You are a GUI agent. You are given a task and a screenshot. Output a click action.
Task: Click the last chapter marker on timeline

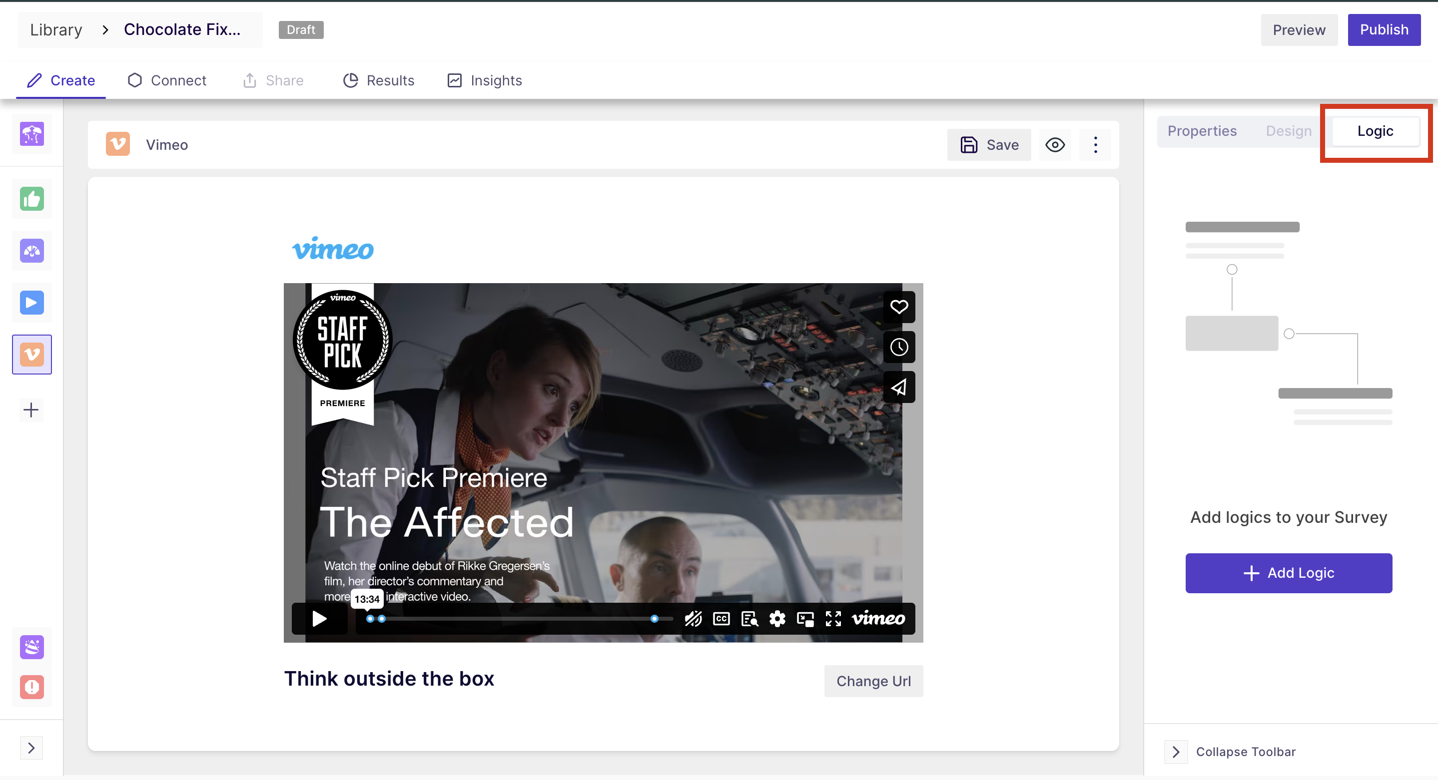pyautogui.click(x=654, y=618)
